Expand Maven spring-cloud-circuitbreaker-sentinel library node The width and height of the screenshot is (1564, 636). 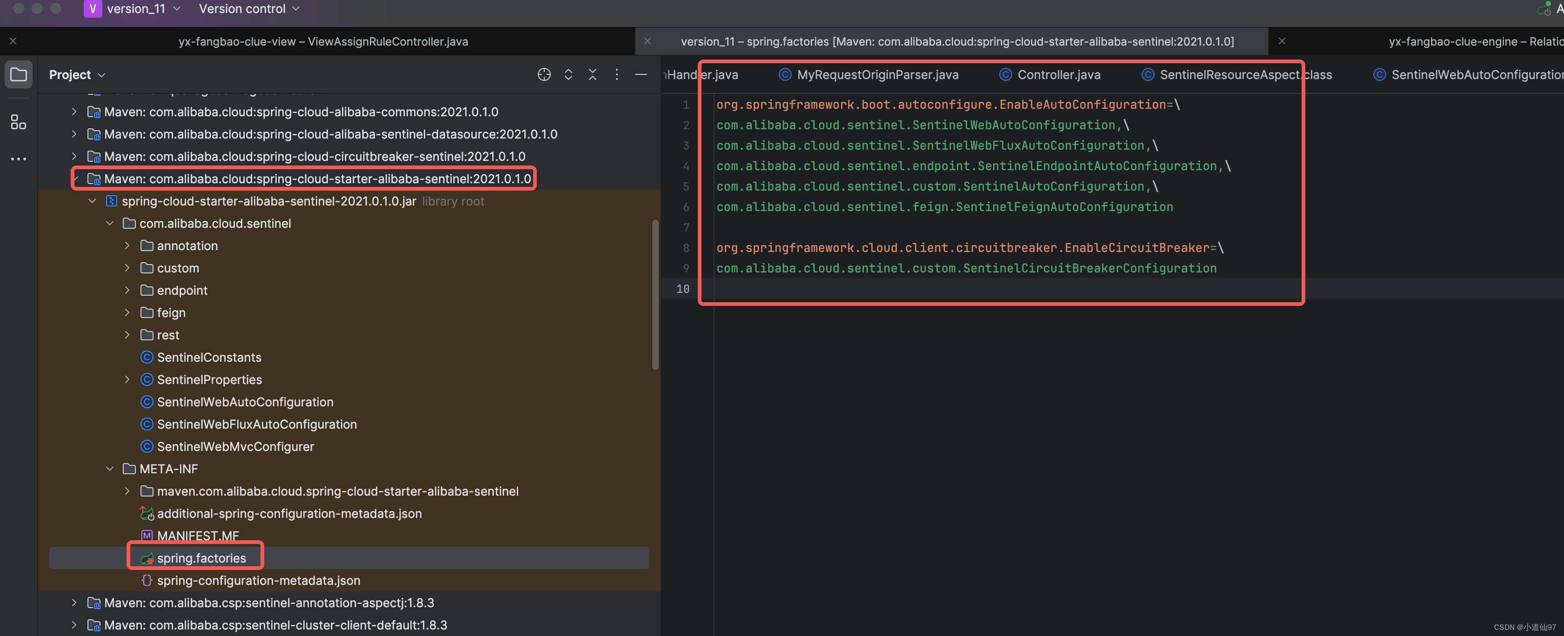tap(74, 156)
